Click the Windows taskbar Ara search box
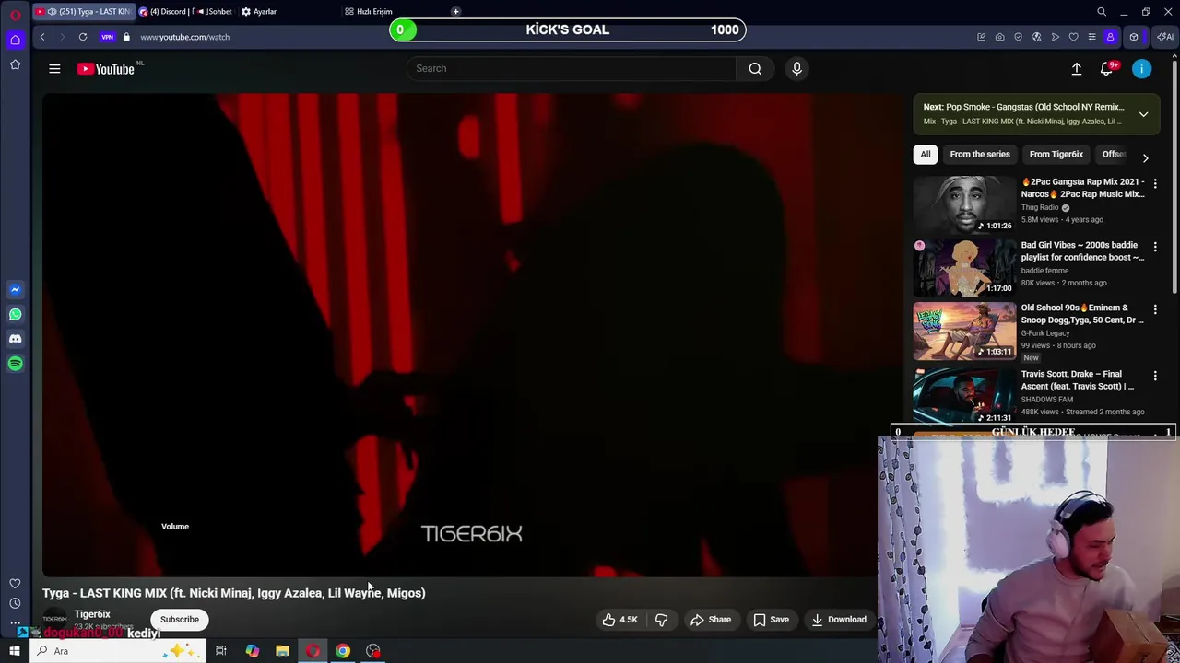This screenshot has width=1180, height=663. [x=120, y=651]
